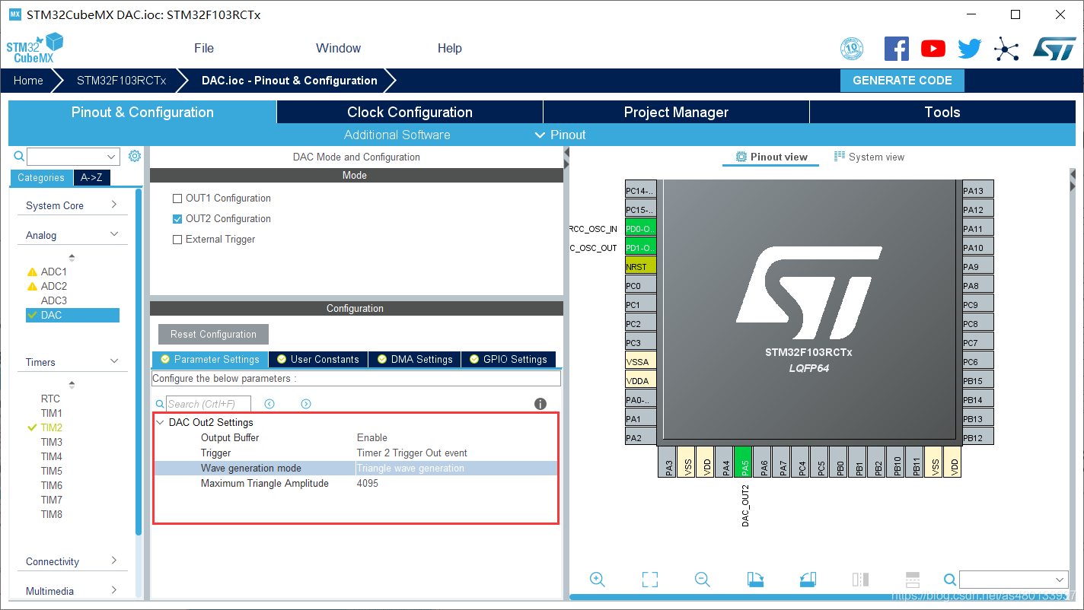Open the Facebook link icon
Viewport: 1084px width, 610px height.
tap(897, 49)
